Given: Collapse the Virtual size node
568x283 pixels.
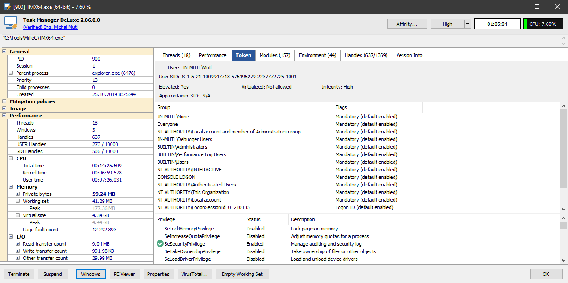Looking at the screenshot, I should pos(18,215).
